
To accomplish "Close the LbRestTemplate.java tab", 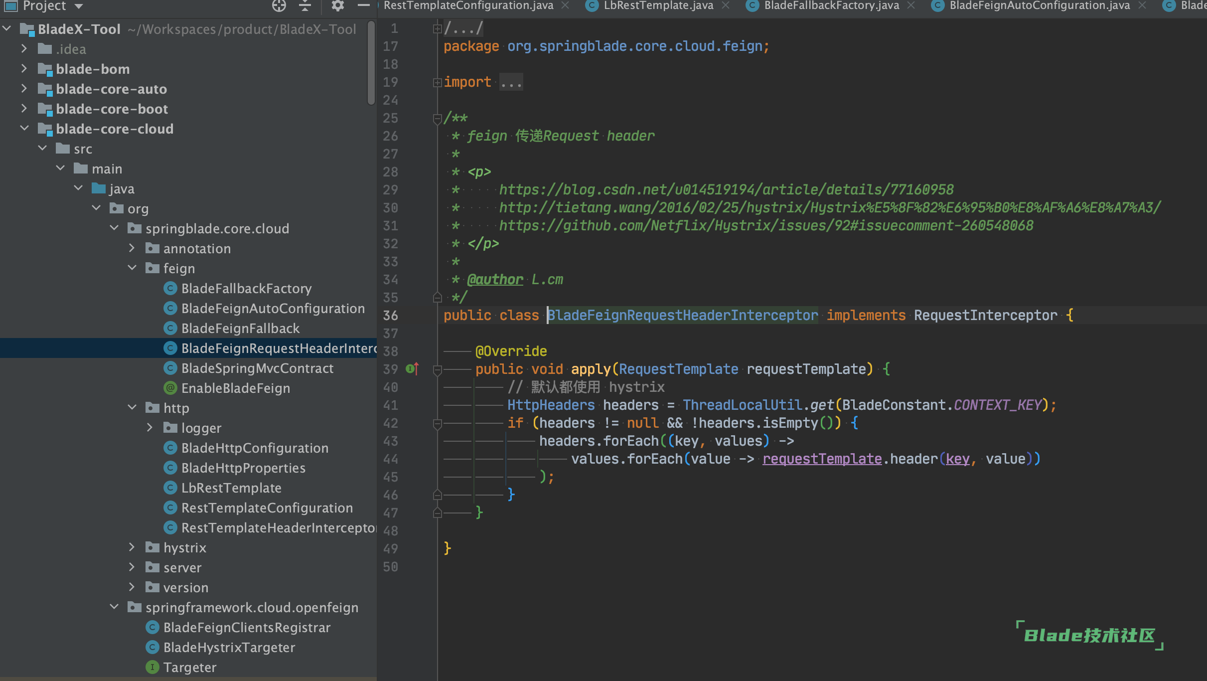I will tap(726, 5).
